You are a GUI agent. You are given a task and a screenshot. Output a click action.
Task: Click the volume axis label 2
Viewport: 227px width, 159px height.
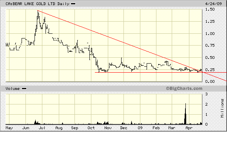[207, 104]
